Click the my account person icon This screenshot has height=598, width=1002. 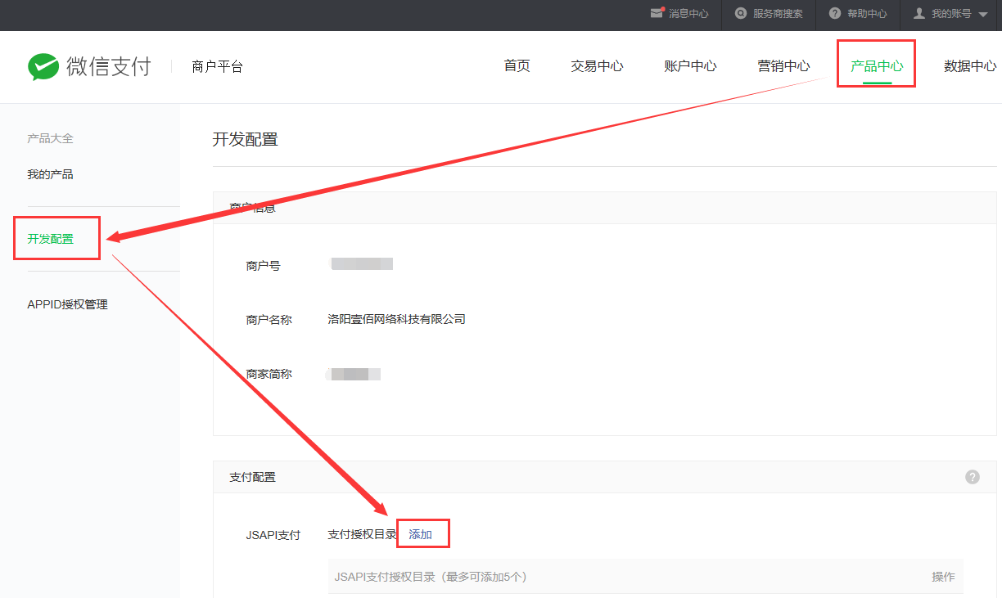[x=918, y=13]
